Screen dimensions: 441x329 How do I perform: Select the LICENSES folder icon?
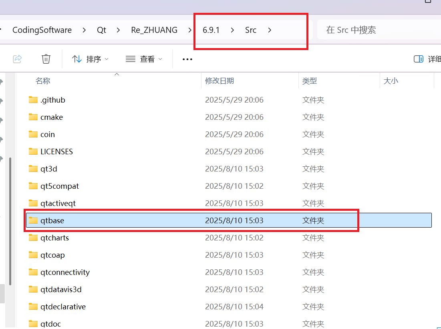33,151
